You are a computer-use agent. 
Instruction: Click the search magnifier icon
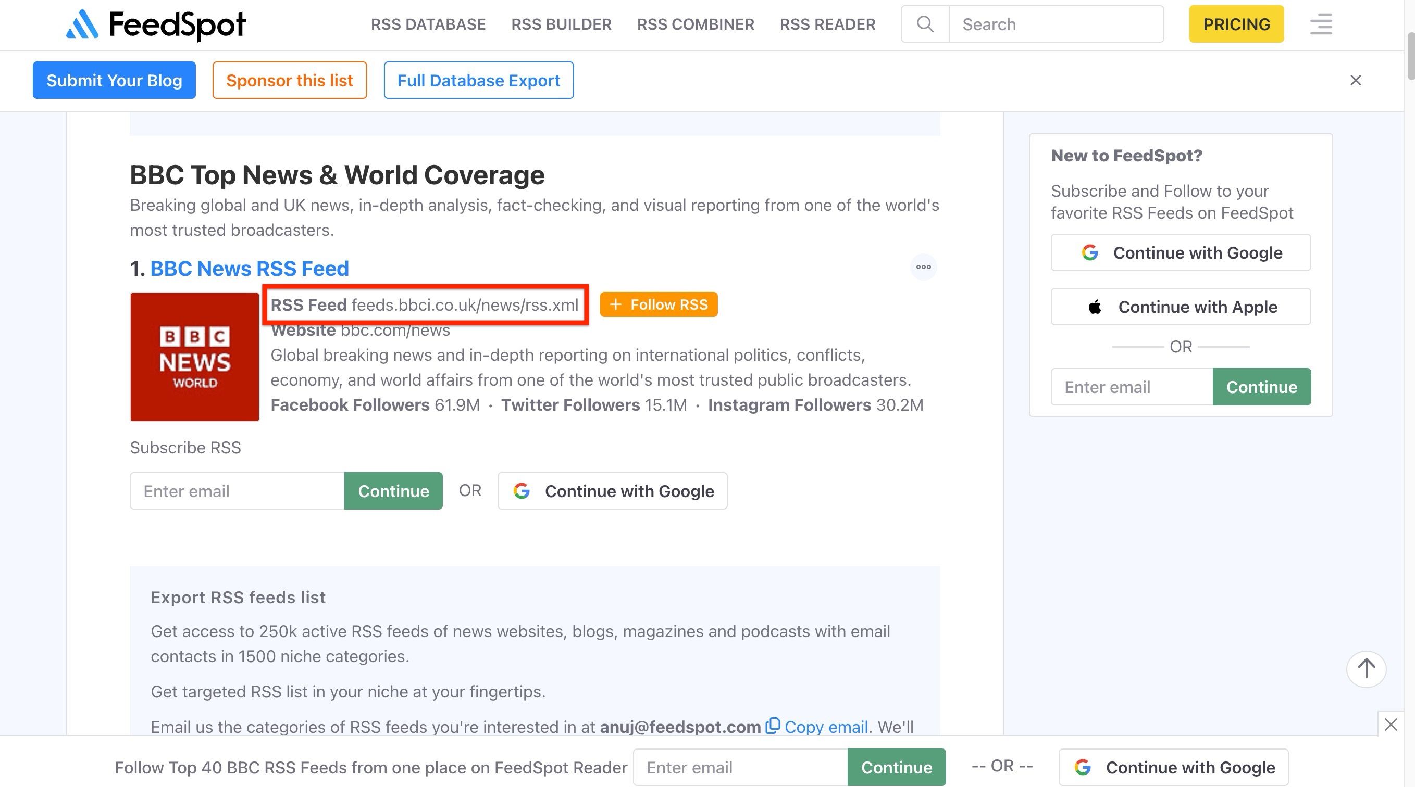click(x=925, y=24)
